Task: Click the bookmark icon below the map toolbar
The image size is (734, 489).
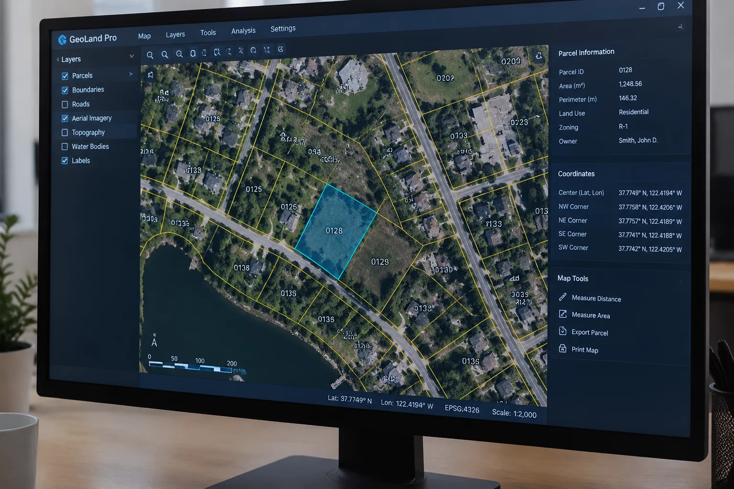Action: click(151, 75)
